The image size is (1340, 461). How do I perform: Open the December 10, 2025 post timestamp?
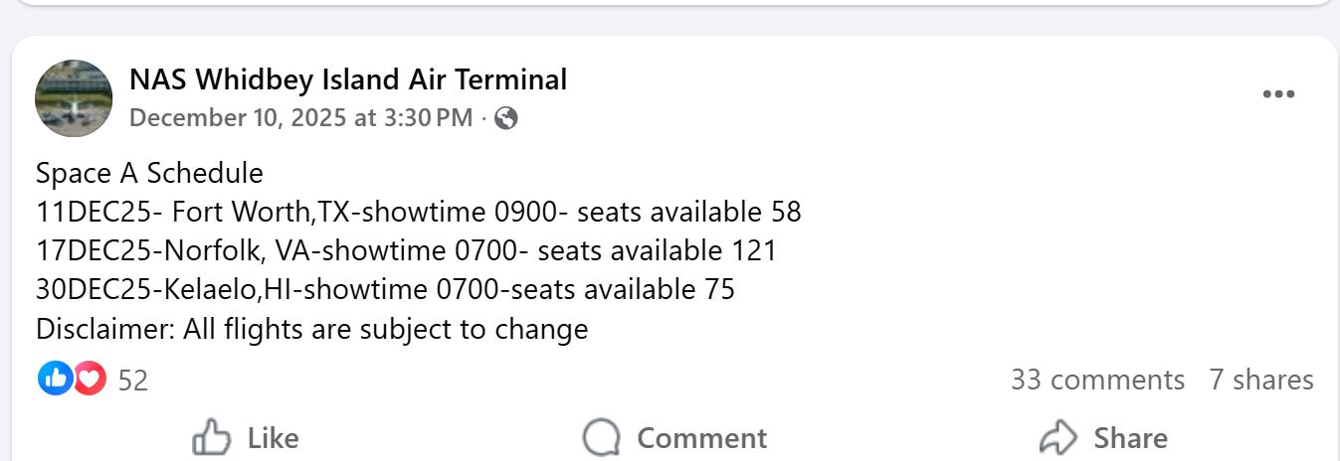300,118
